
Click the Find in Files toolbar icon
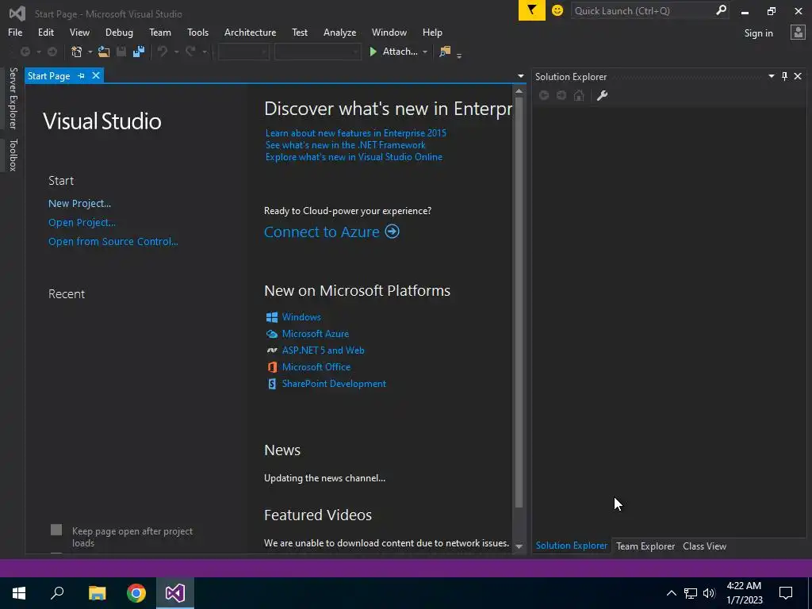[445, 52]
